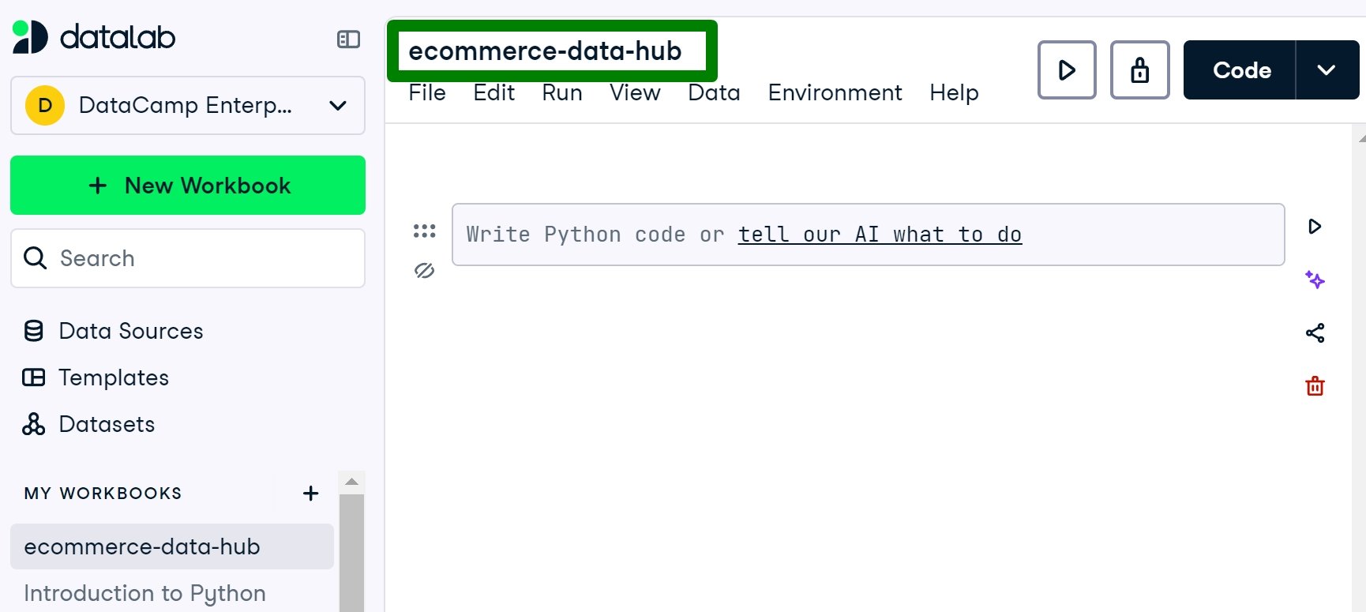This screenshot has height=612, width=1366.
Task: Toggle cell visibility eye icon
Action: pyautogui.click(x=424, y=271)
